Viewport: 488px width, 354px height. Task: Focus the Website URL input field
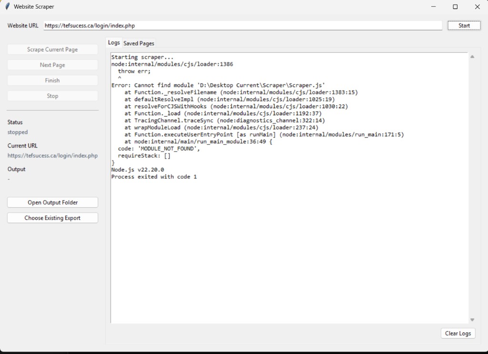(x=243, y=26)
